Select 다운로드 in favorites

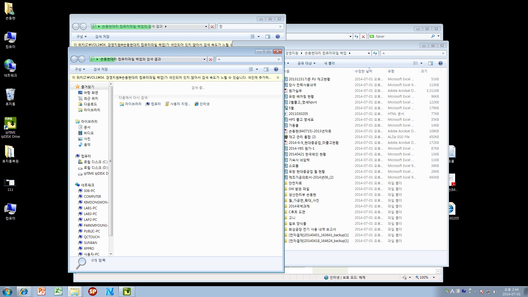pyautogui.click(x=88, y=104)
